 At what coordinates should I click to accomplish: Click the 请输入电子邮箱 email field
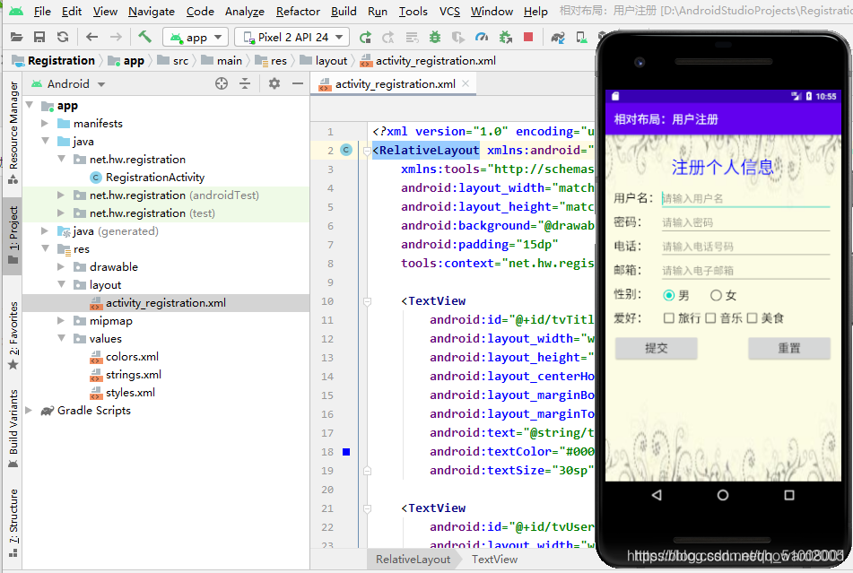[745, 270]
